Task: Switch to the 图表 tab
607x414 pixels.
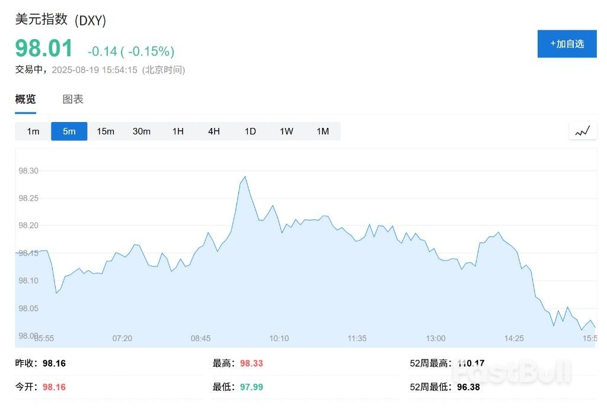Action: click(x=72, y=99)
